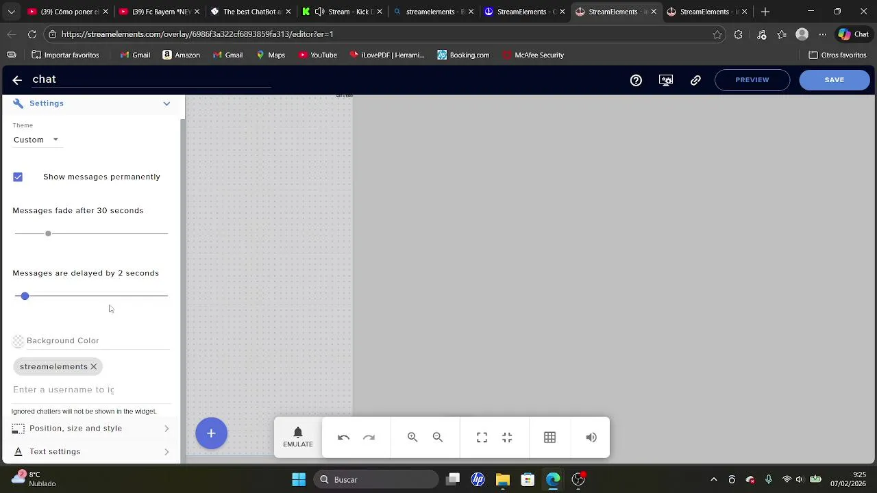877x493 pixels.
Task: Redo the last editor action
Action: (369, 438)
